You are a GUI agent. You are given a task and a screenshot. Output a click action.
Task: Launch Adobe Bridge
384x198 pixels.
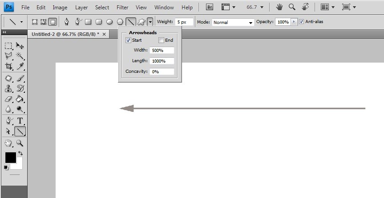(x=210, y=7)
